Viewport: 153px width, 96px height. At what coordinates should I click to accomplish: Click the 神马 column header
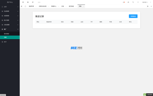[130, 22]
